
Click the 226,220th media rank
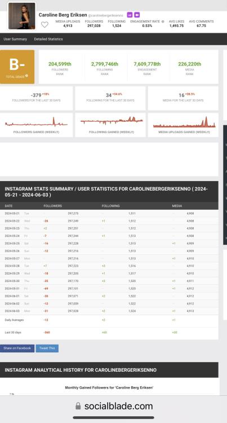pos(190,64)
